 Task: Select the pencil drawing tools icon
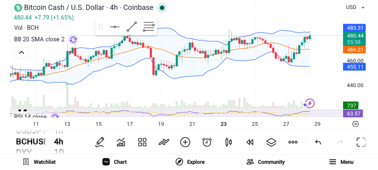(100, 142)
